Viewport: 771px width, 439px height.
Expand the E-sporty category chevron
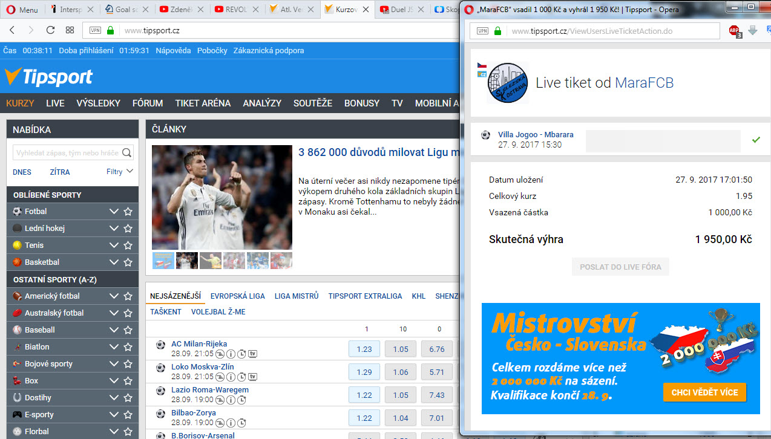[114, 415]
